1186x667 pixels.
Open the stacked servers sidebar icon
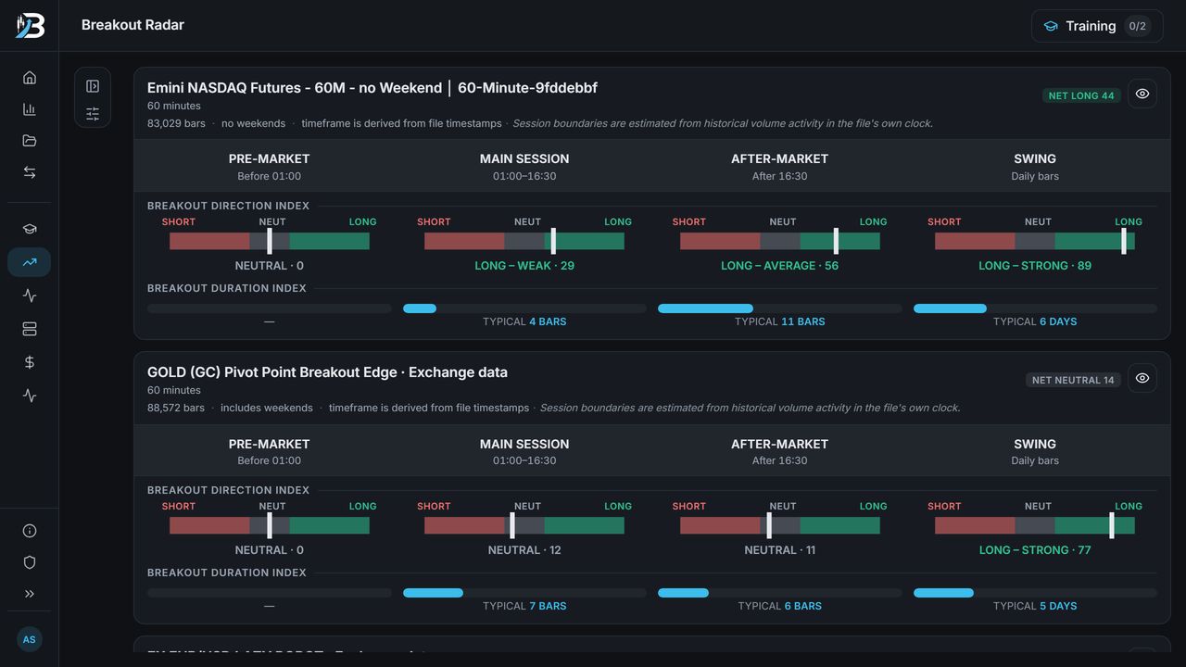(30, 329)
